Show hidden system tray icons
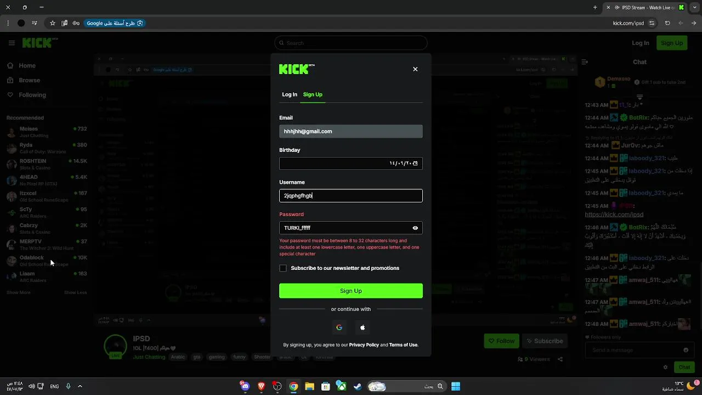The width and height of the screenshot is (702, 395). (x=80, y=386)
